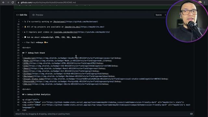Open the browser three-dot menu
This screenshot has height=117, width=208.
tap(204, 2)
